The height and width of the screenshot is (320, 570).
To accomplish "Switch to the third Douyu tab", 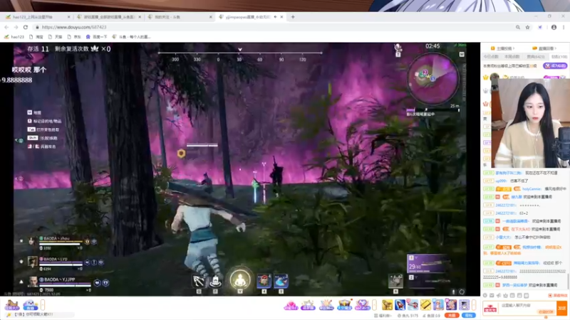I will click(x=179, y=17).
